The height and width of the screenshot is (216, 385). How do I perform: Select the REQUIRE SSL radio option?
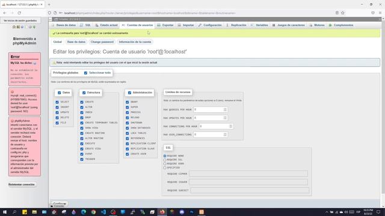165,160
